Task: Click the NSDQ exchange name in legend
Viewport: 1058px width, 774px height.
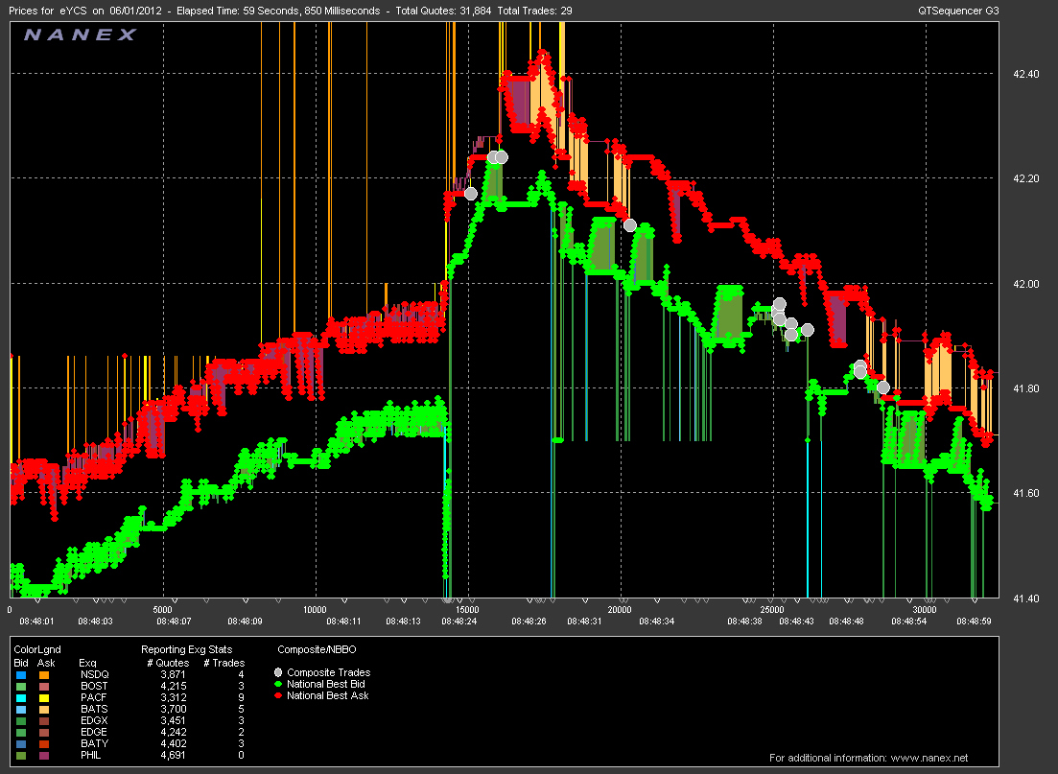Action: point(94,675)
